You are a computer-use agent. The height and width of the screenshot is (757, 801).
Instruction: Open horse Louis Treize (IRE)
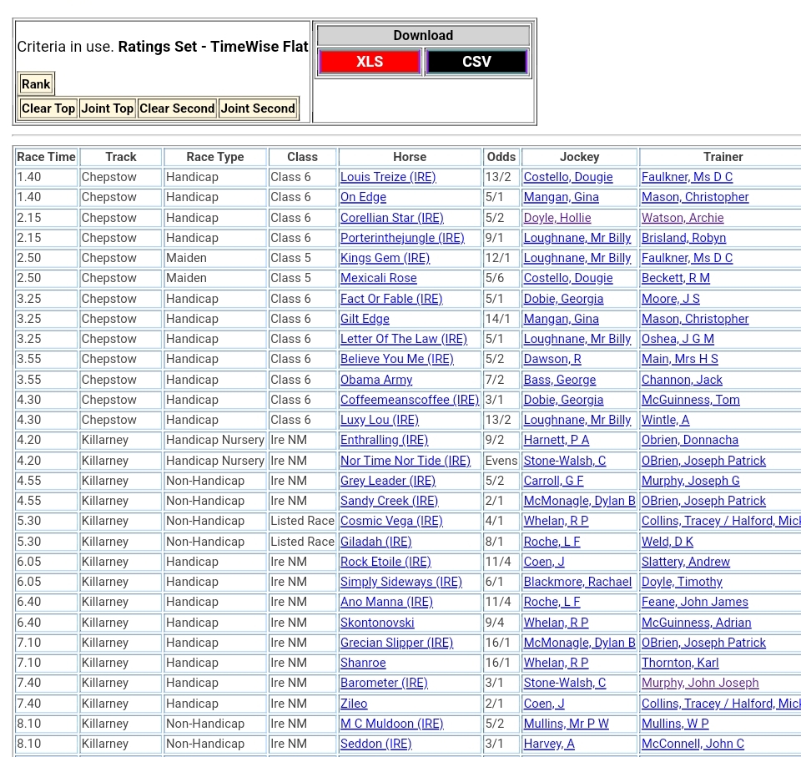tap(388, 177)
